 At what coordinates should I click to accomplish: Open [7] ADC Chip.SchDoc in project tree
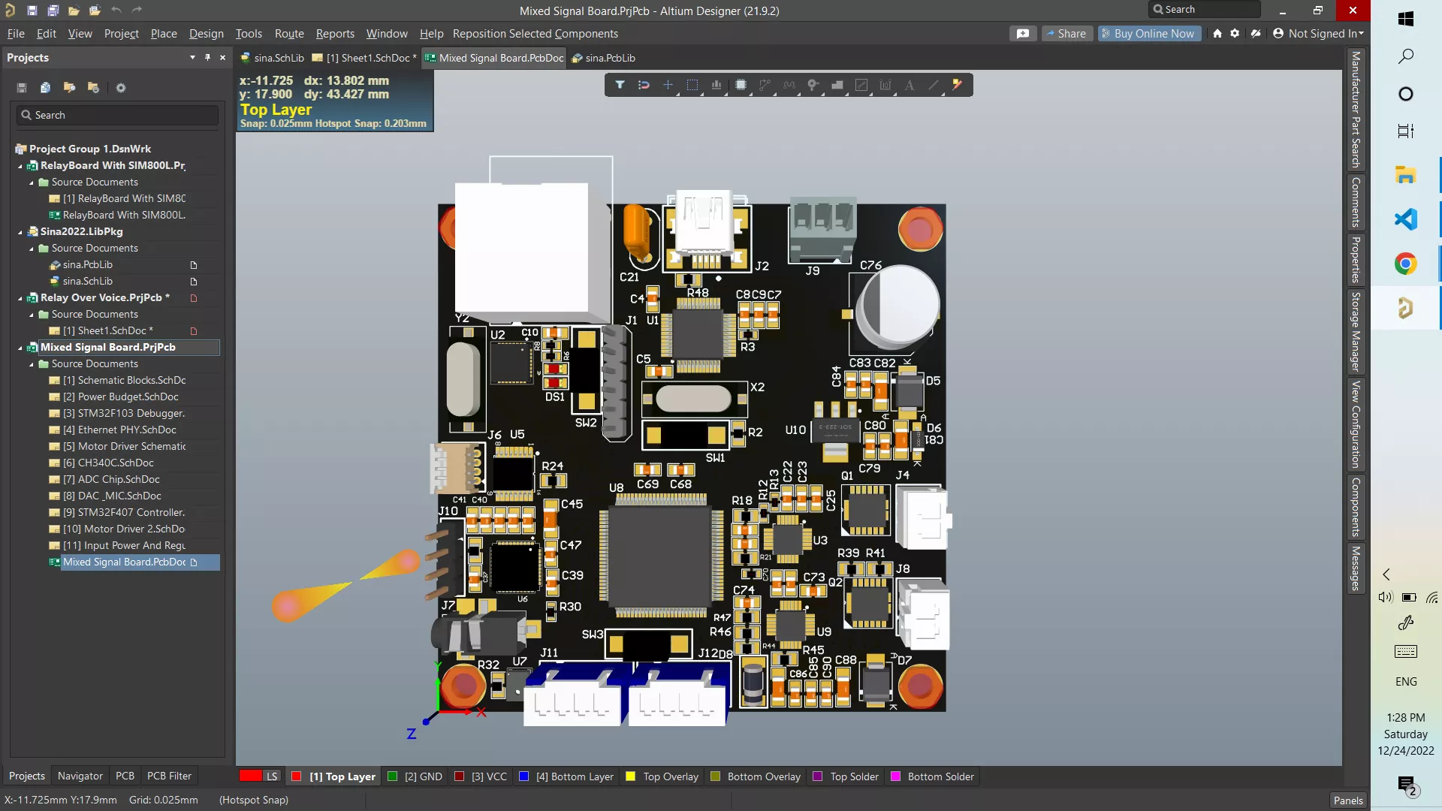click(x=111, y=480)
